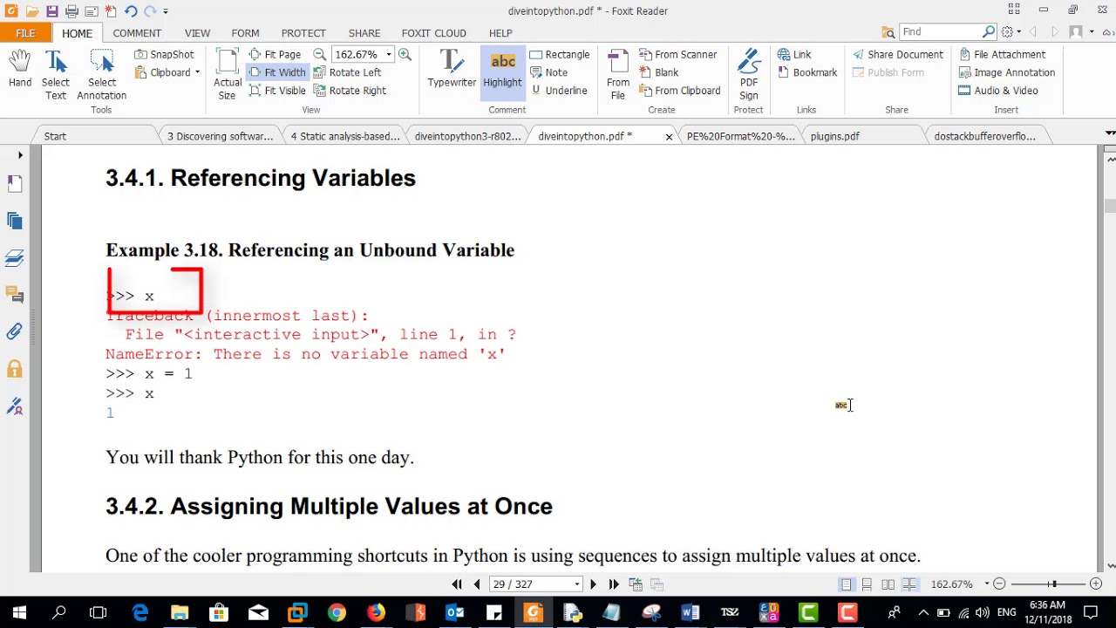Viewport: 1116px width, 628px height.
Task: Choose the Select Annotation tool
Action: tap(101, 75)
